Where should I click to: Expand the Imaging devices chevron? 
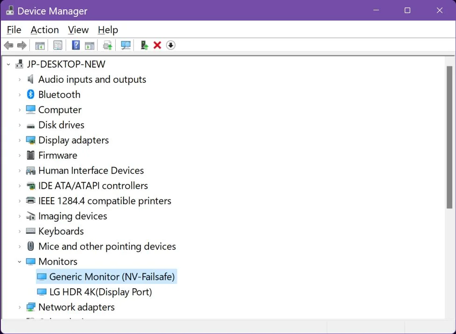tap(20, 216)
